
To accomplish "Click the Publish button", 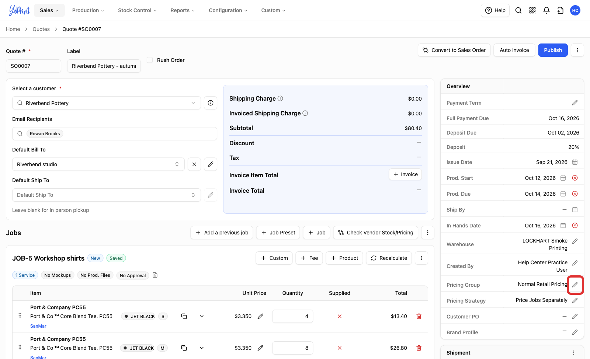I will 553,50.
